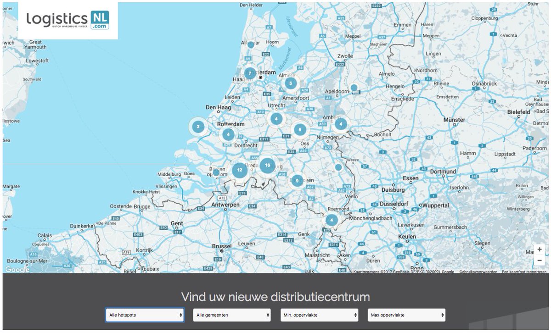Click the 5 cluster marker near Almere

point(290,83)
